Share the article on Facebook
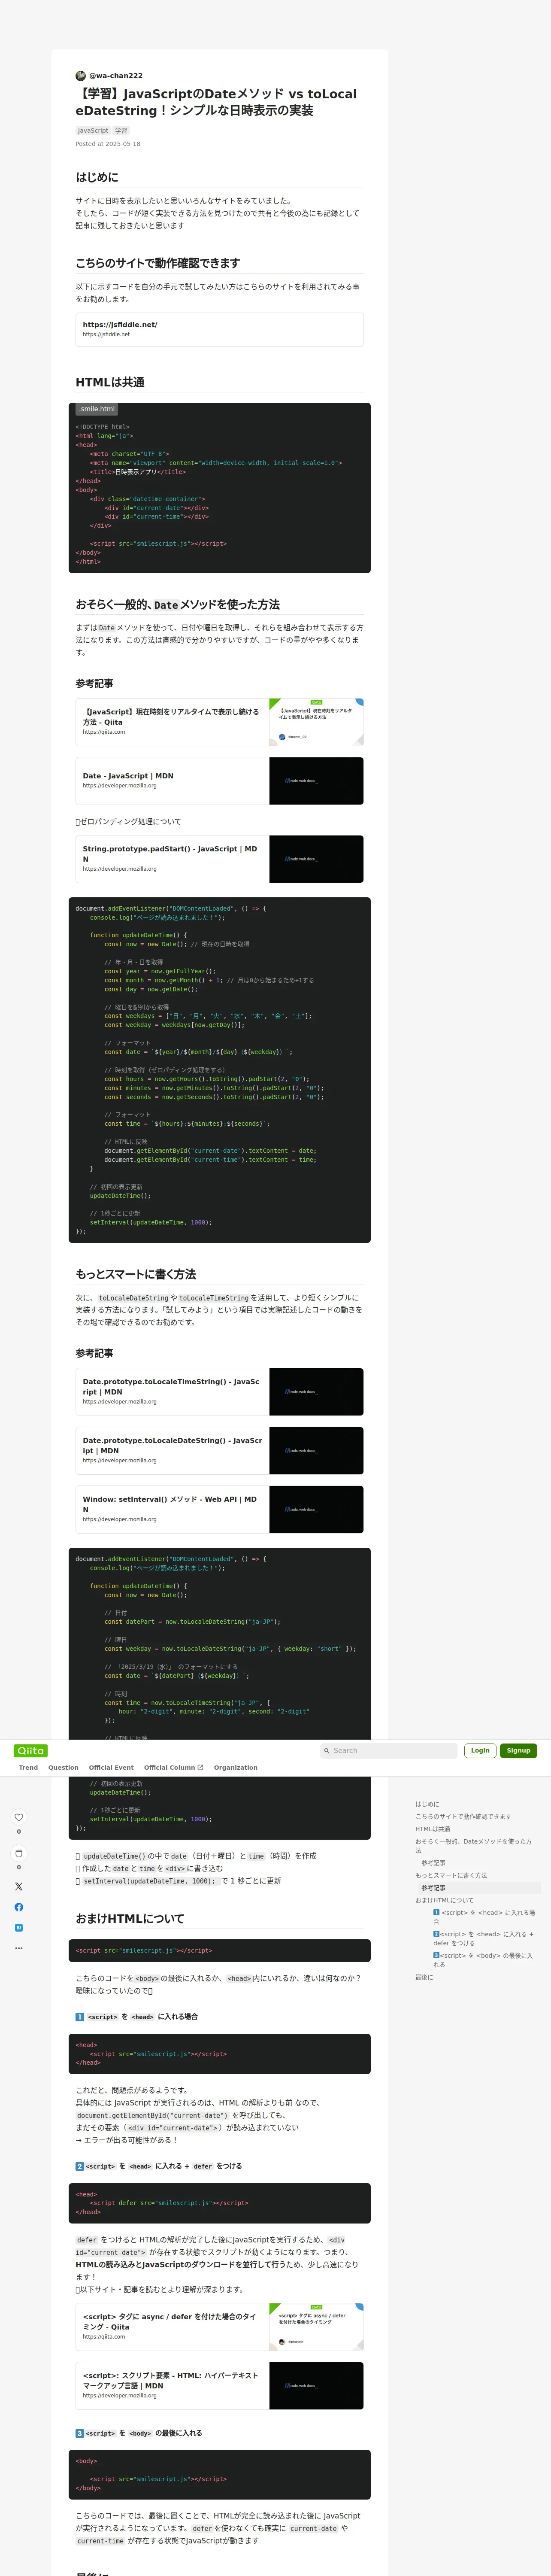Image resolution: width=551 pixels, height=2576 pixels. pyautogui.click(x=18, y=1907)
